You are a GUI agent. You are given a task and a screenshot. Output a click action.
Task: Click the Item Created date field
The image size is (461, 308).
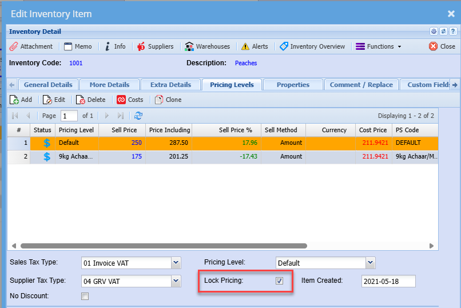388,281
